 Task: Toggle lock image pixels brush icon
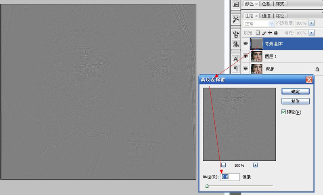(264, 33)
